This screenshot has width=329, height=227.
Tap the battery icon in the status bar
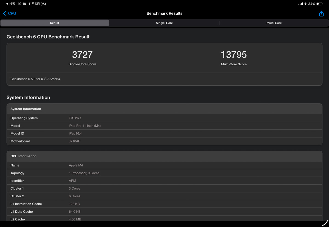click(319, 4)
